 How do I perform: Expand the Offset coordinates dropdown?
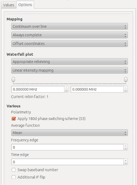click(x=70, y=43)
